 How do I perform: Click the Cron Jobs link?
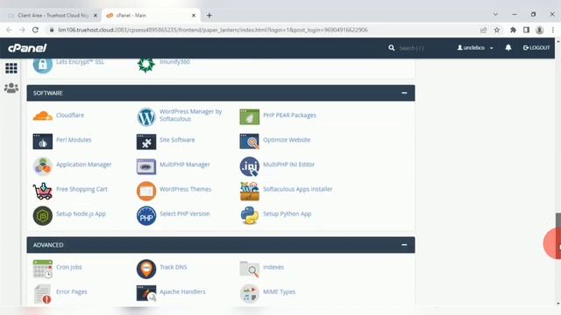click(69, 267)
